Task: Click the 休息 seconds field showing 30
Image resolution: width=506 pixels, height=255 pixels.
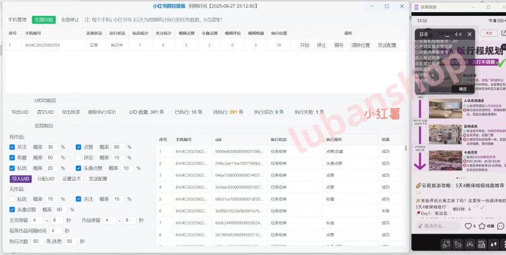Action: tap(71, 242)
